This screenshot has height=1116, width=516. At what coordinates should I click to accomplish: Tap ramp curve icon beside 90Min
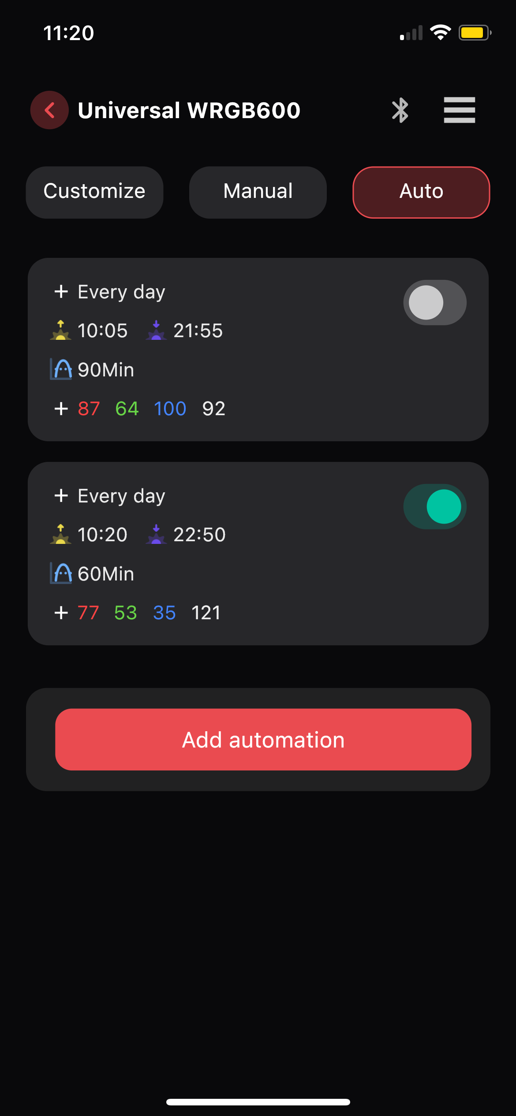61,369
